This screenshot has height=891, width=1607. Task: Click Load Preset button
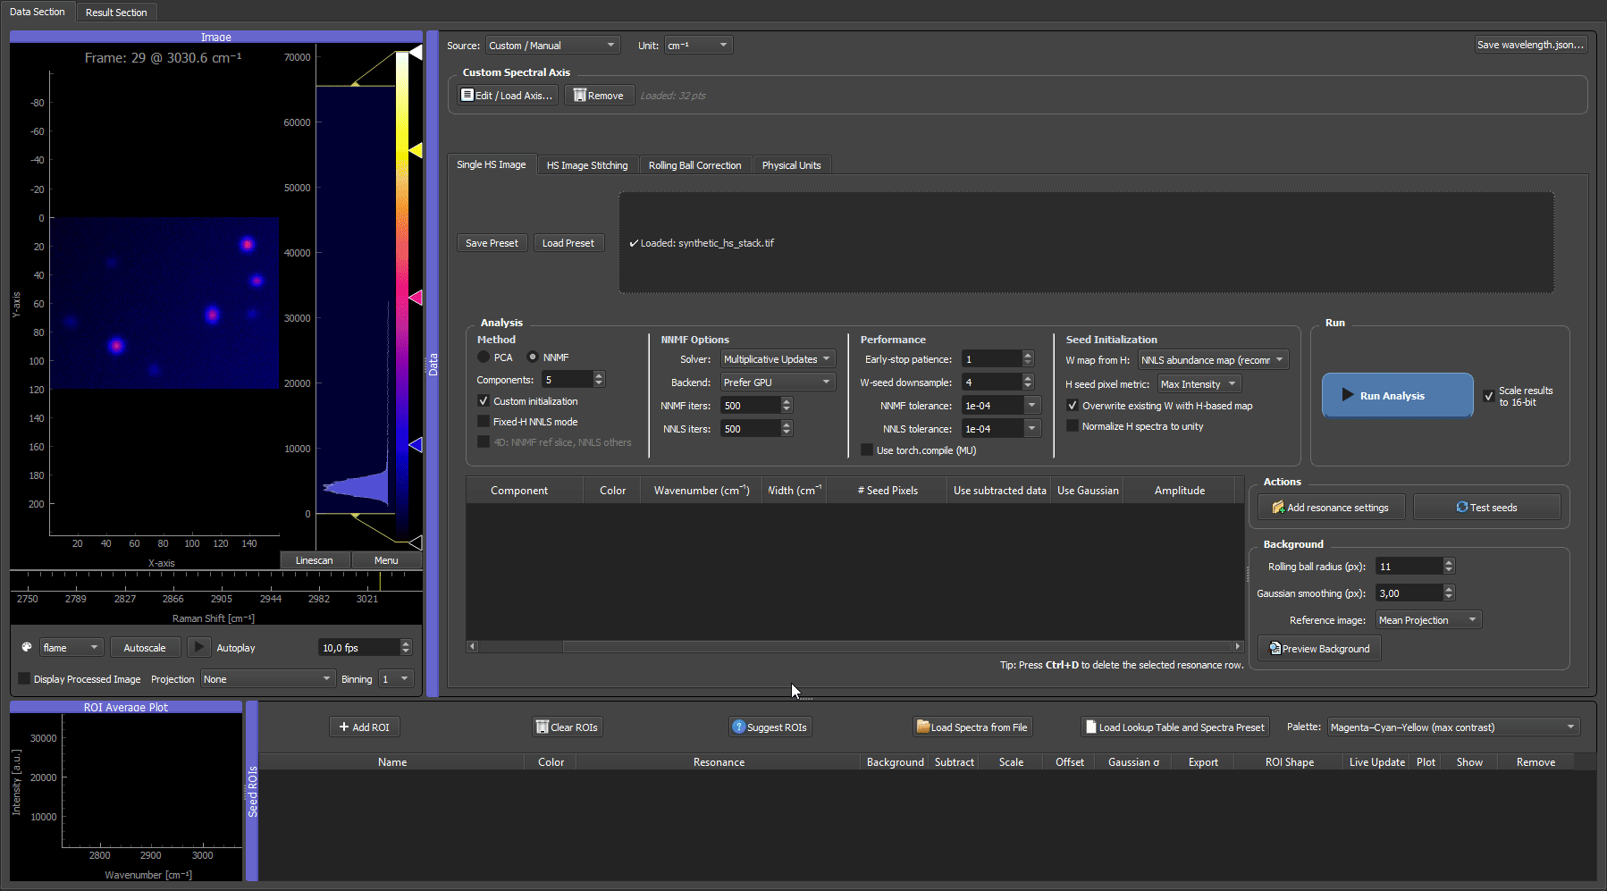coord(568,243)
